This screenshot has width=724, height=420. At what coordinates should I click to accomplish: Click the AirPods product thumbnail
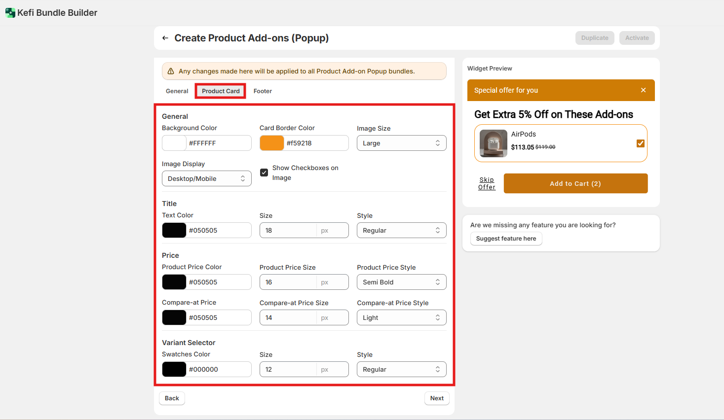[493, 143]
